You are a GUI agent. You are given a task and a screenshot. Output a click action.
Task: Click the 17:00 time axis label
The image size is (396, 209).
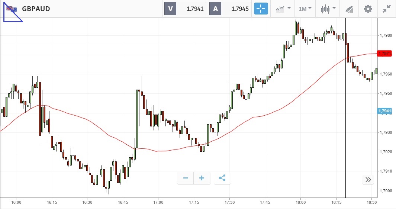158,202
